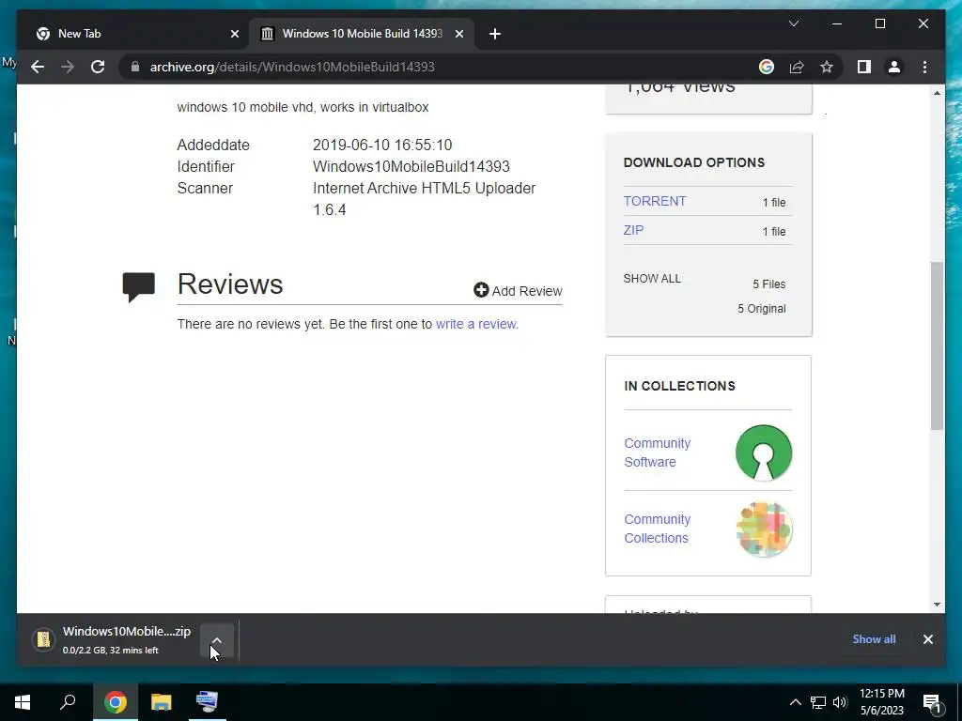Click the Addeddate value 2019-06-10 16:55:10
The height and width of the screenshot is (721, 962).
coord(382,145)
